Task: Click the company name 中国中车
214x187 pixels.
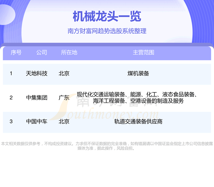Action: pyautogui.click(x=37, y=122)
